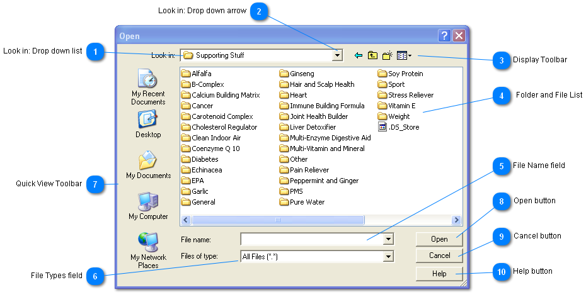586x297 pixels.
Task: Go back using the green arrow icon
Action: point(359,55)
